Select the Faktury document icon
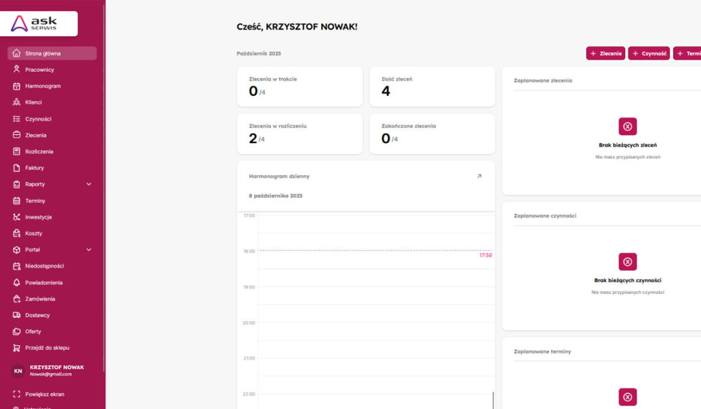This screenshot has height=409, width=701. click(x=17, y=168)
